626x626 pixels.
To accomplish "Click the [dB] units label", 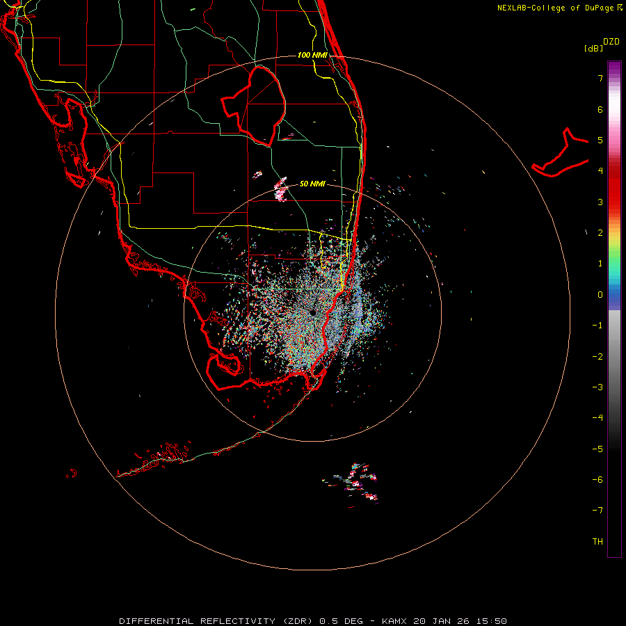I will click(594, 48).
